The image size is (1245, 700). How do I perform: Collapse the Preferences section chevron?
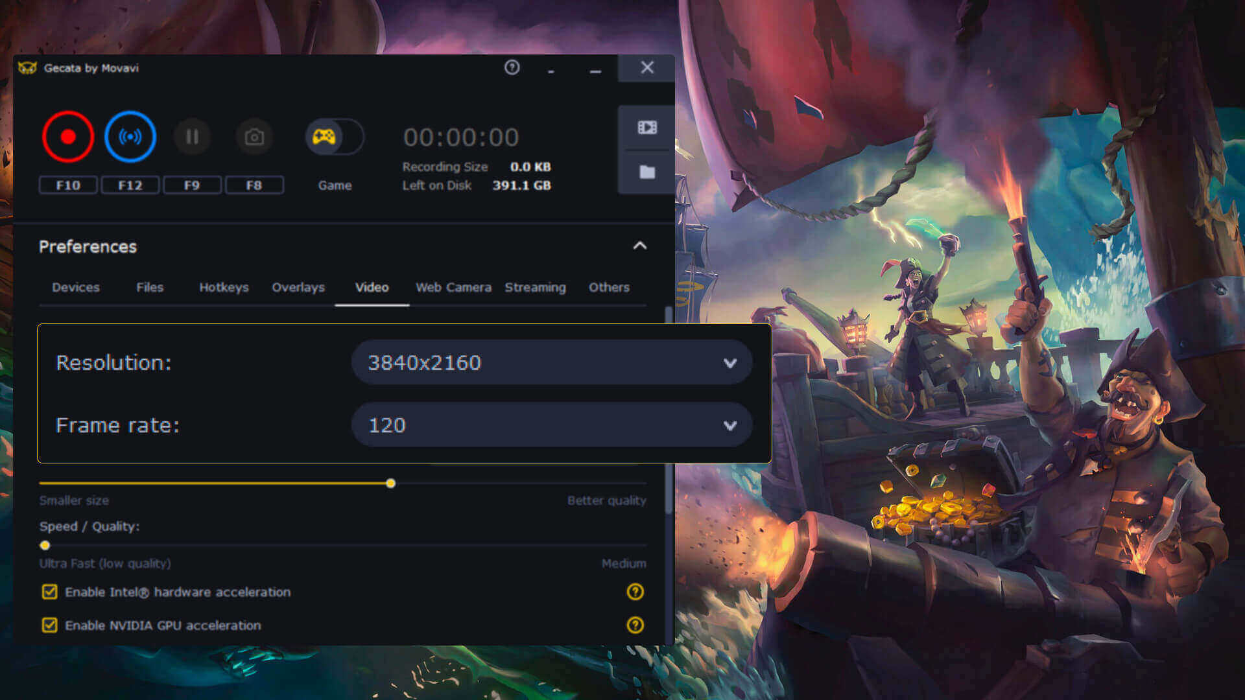pos(640,246)
